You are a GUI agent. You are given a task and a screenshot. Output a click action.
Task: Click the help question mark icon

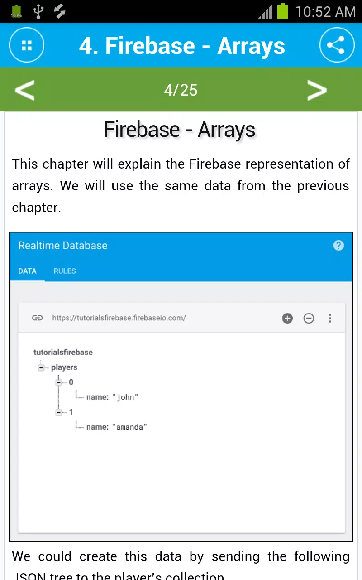[x=338, y=245]
